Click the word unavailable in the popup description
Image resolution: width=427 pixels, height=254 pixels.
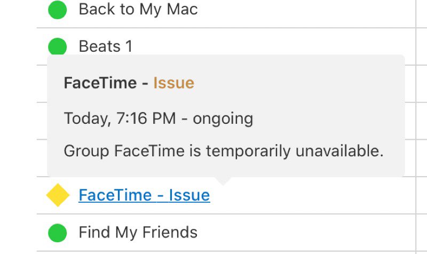339,150
